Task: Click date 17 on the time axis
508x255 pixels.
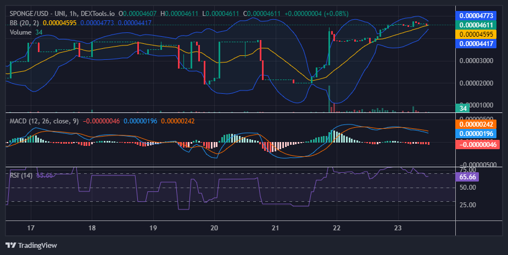Action: click(x=31, y=228)
